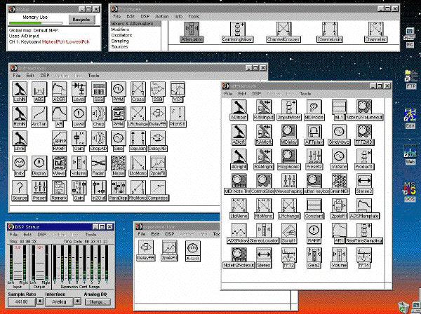The image size is (421, 314).
Task: Select the ArcTan curve module icon
Action: point(39,116)
